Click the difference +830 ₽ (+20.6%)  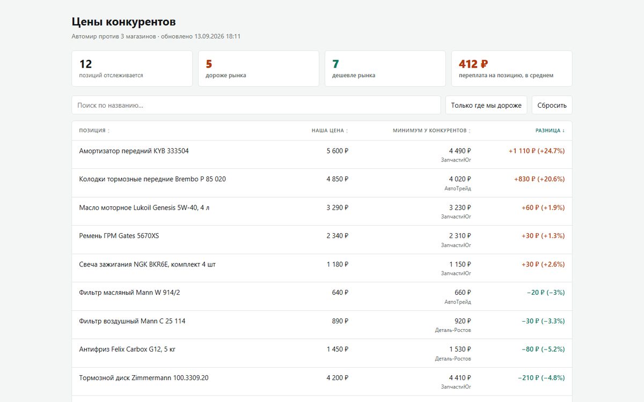(x=539, y=179)
